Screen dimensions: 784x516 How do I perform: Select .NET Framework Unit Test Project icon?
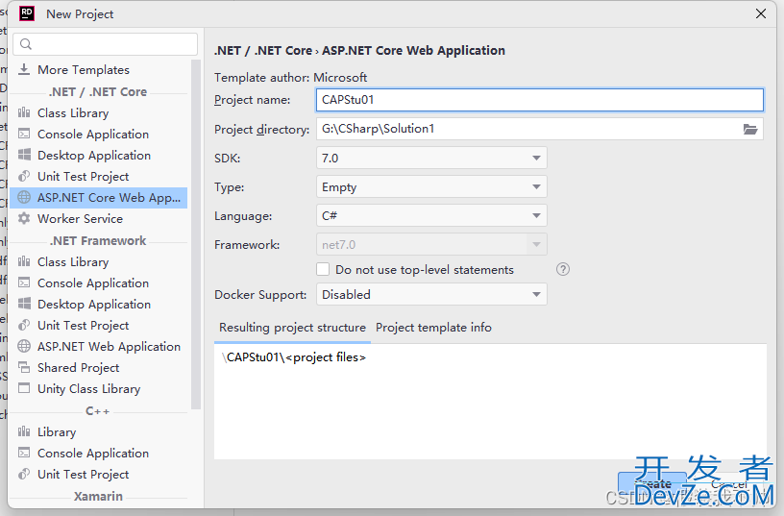pyautogui.click(x=24, y=325)
